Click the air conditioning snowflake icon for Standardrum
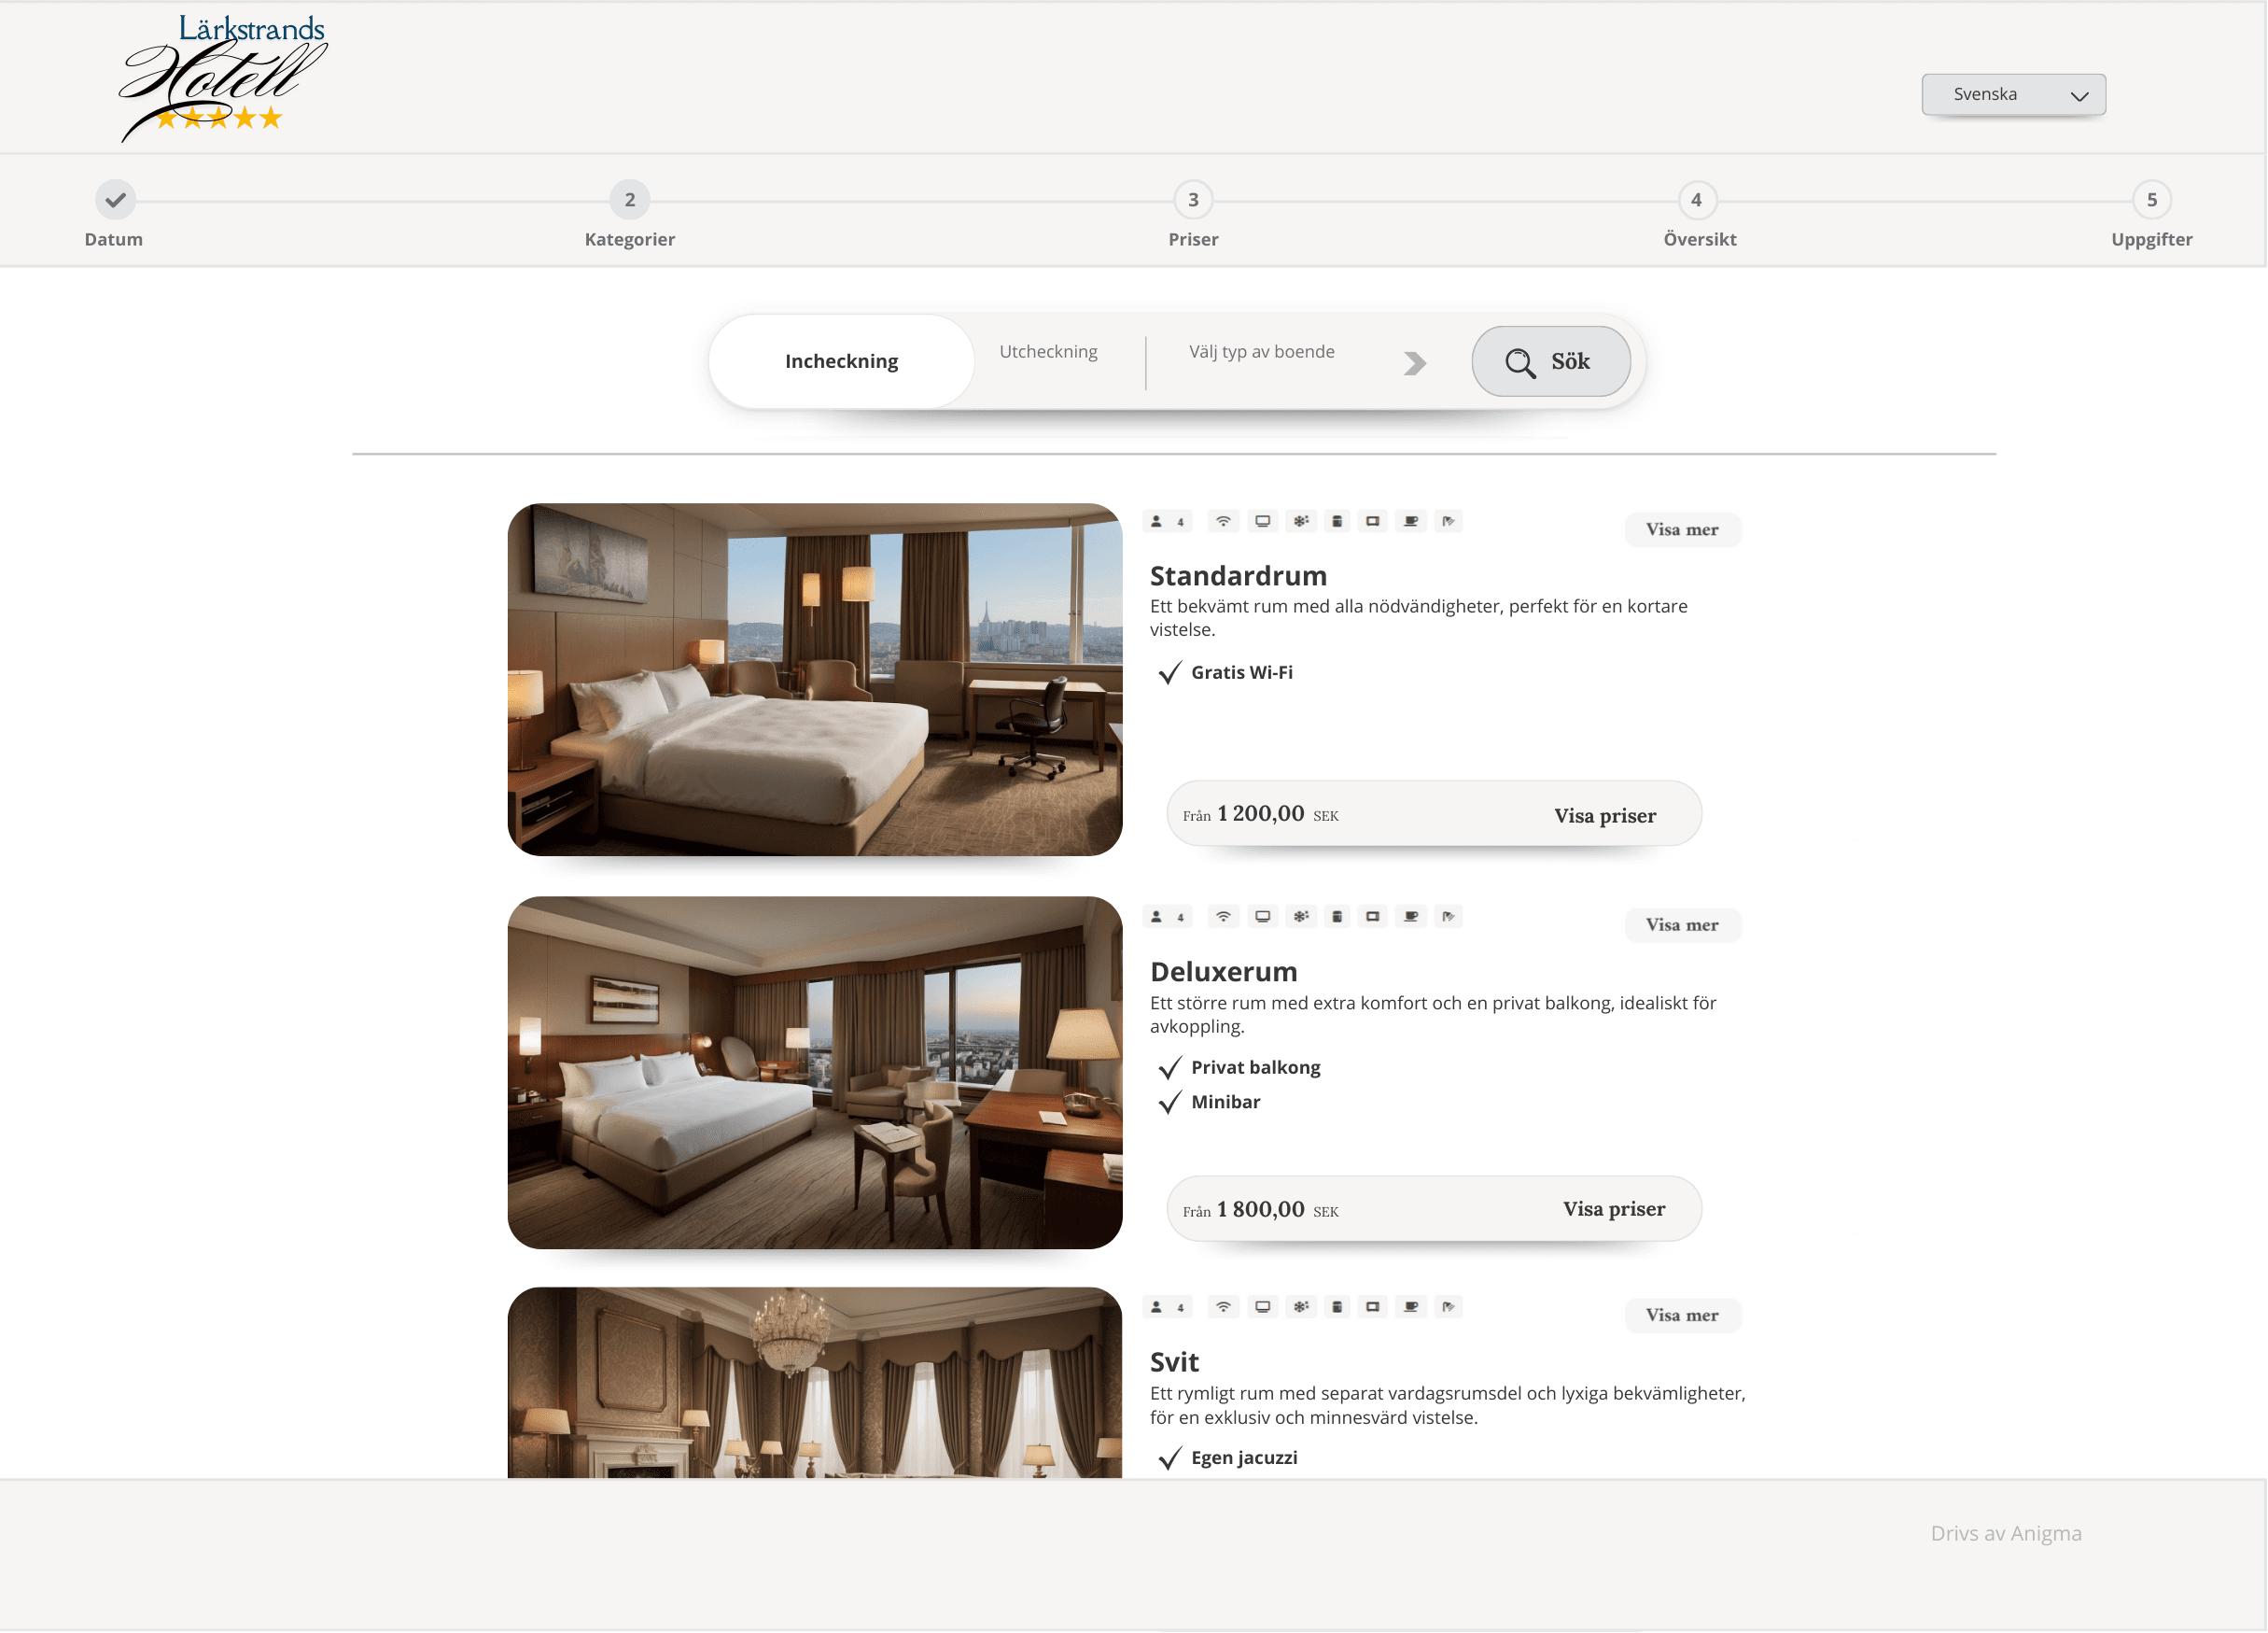The height and width of the screenshot is (1633, 2268). click(x=1301, y=521)
